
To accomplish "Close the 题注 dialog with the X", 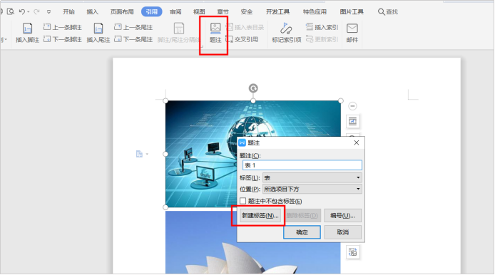I will pyautogui.click(x=357, y=143).
